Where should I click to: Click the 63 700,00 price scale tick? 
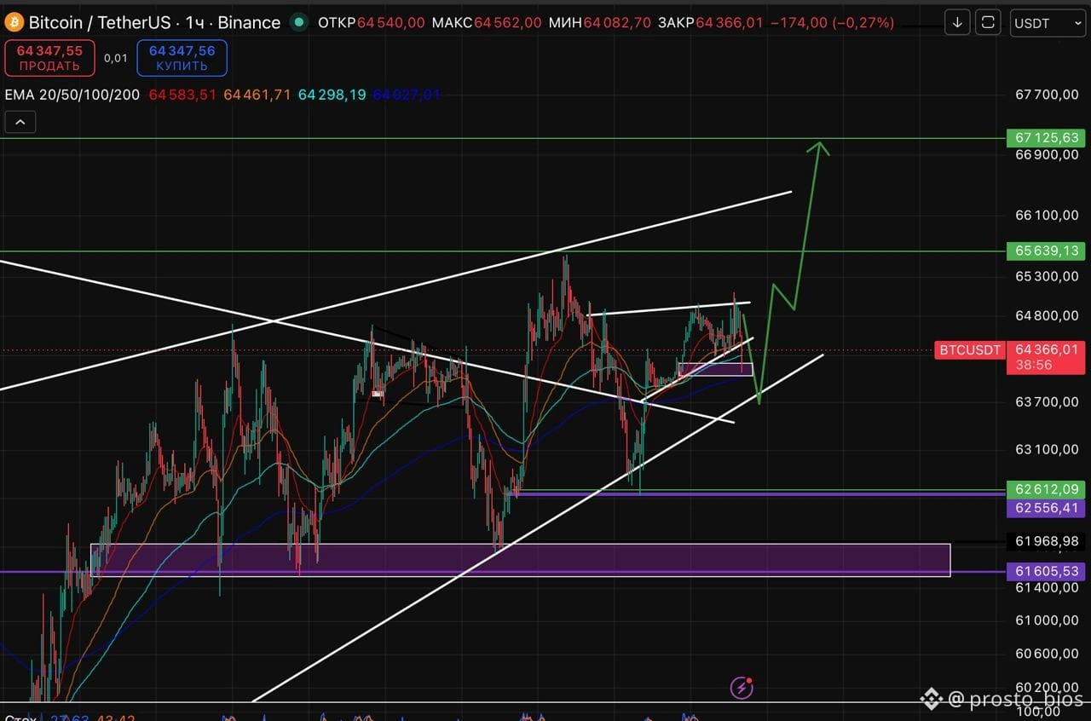(1048, 401)
